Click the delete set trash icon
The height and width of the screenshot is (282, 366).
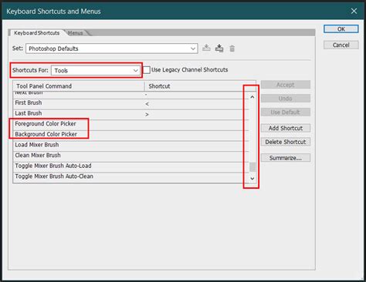(x=232, y=49)
